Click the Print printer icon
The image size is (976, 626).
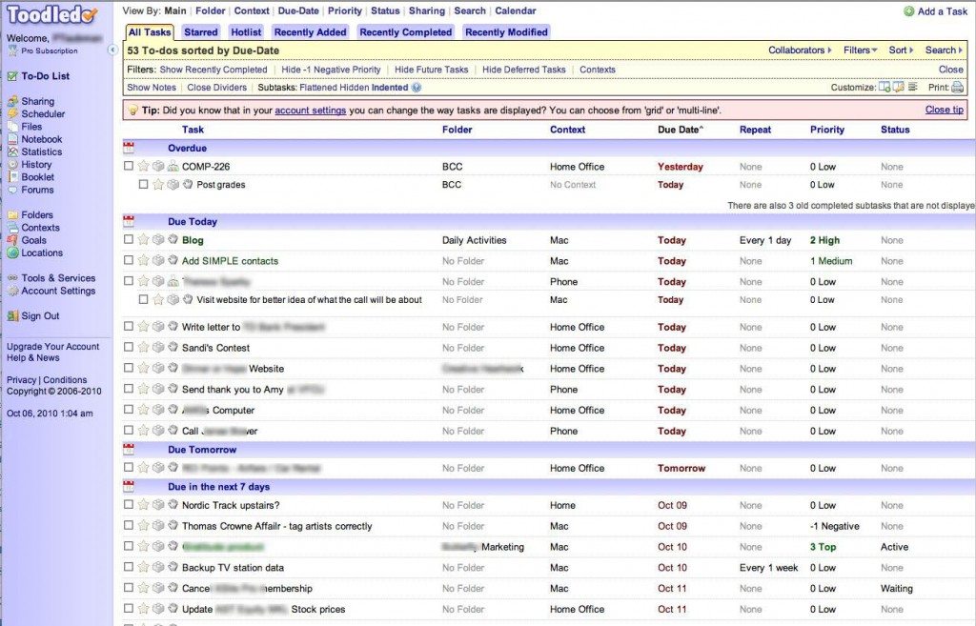(957, 87)
